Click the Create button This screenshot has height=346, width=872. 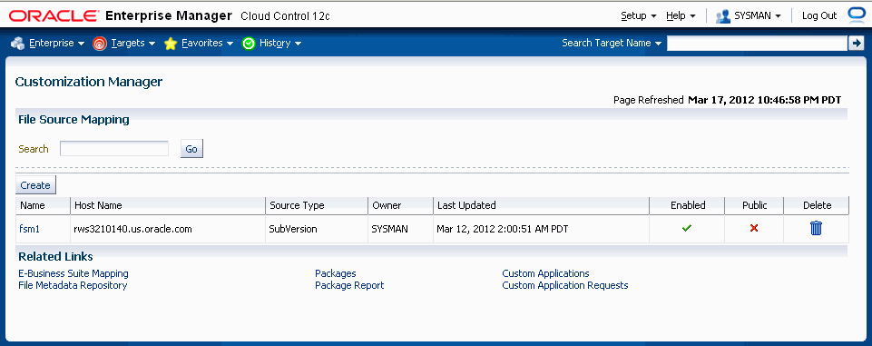click(35, 185)
